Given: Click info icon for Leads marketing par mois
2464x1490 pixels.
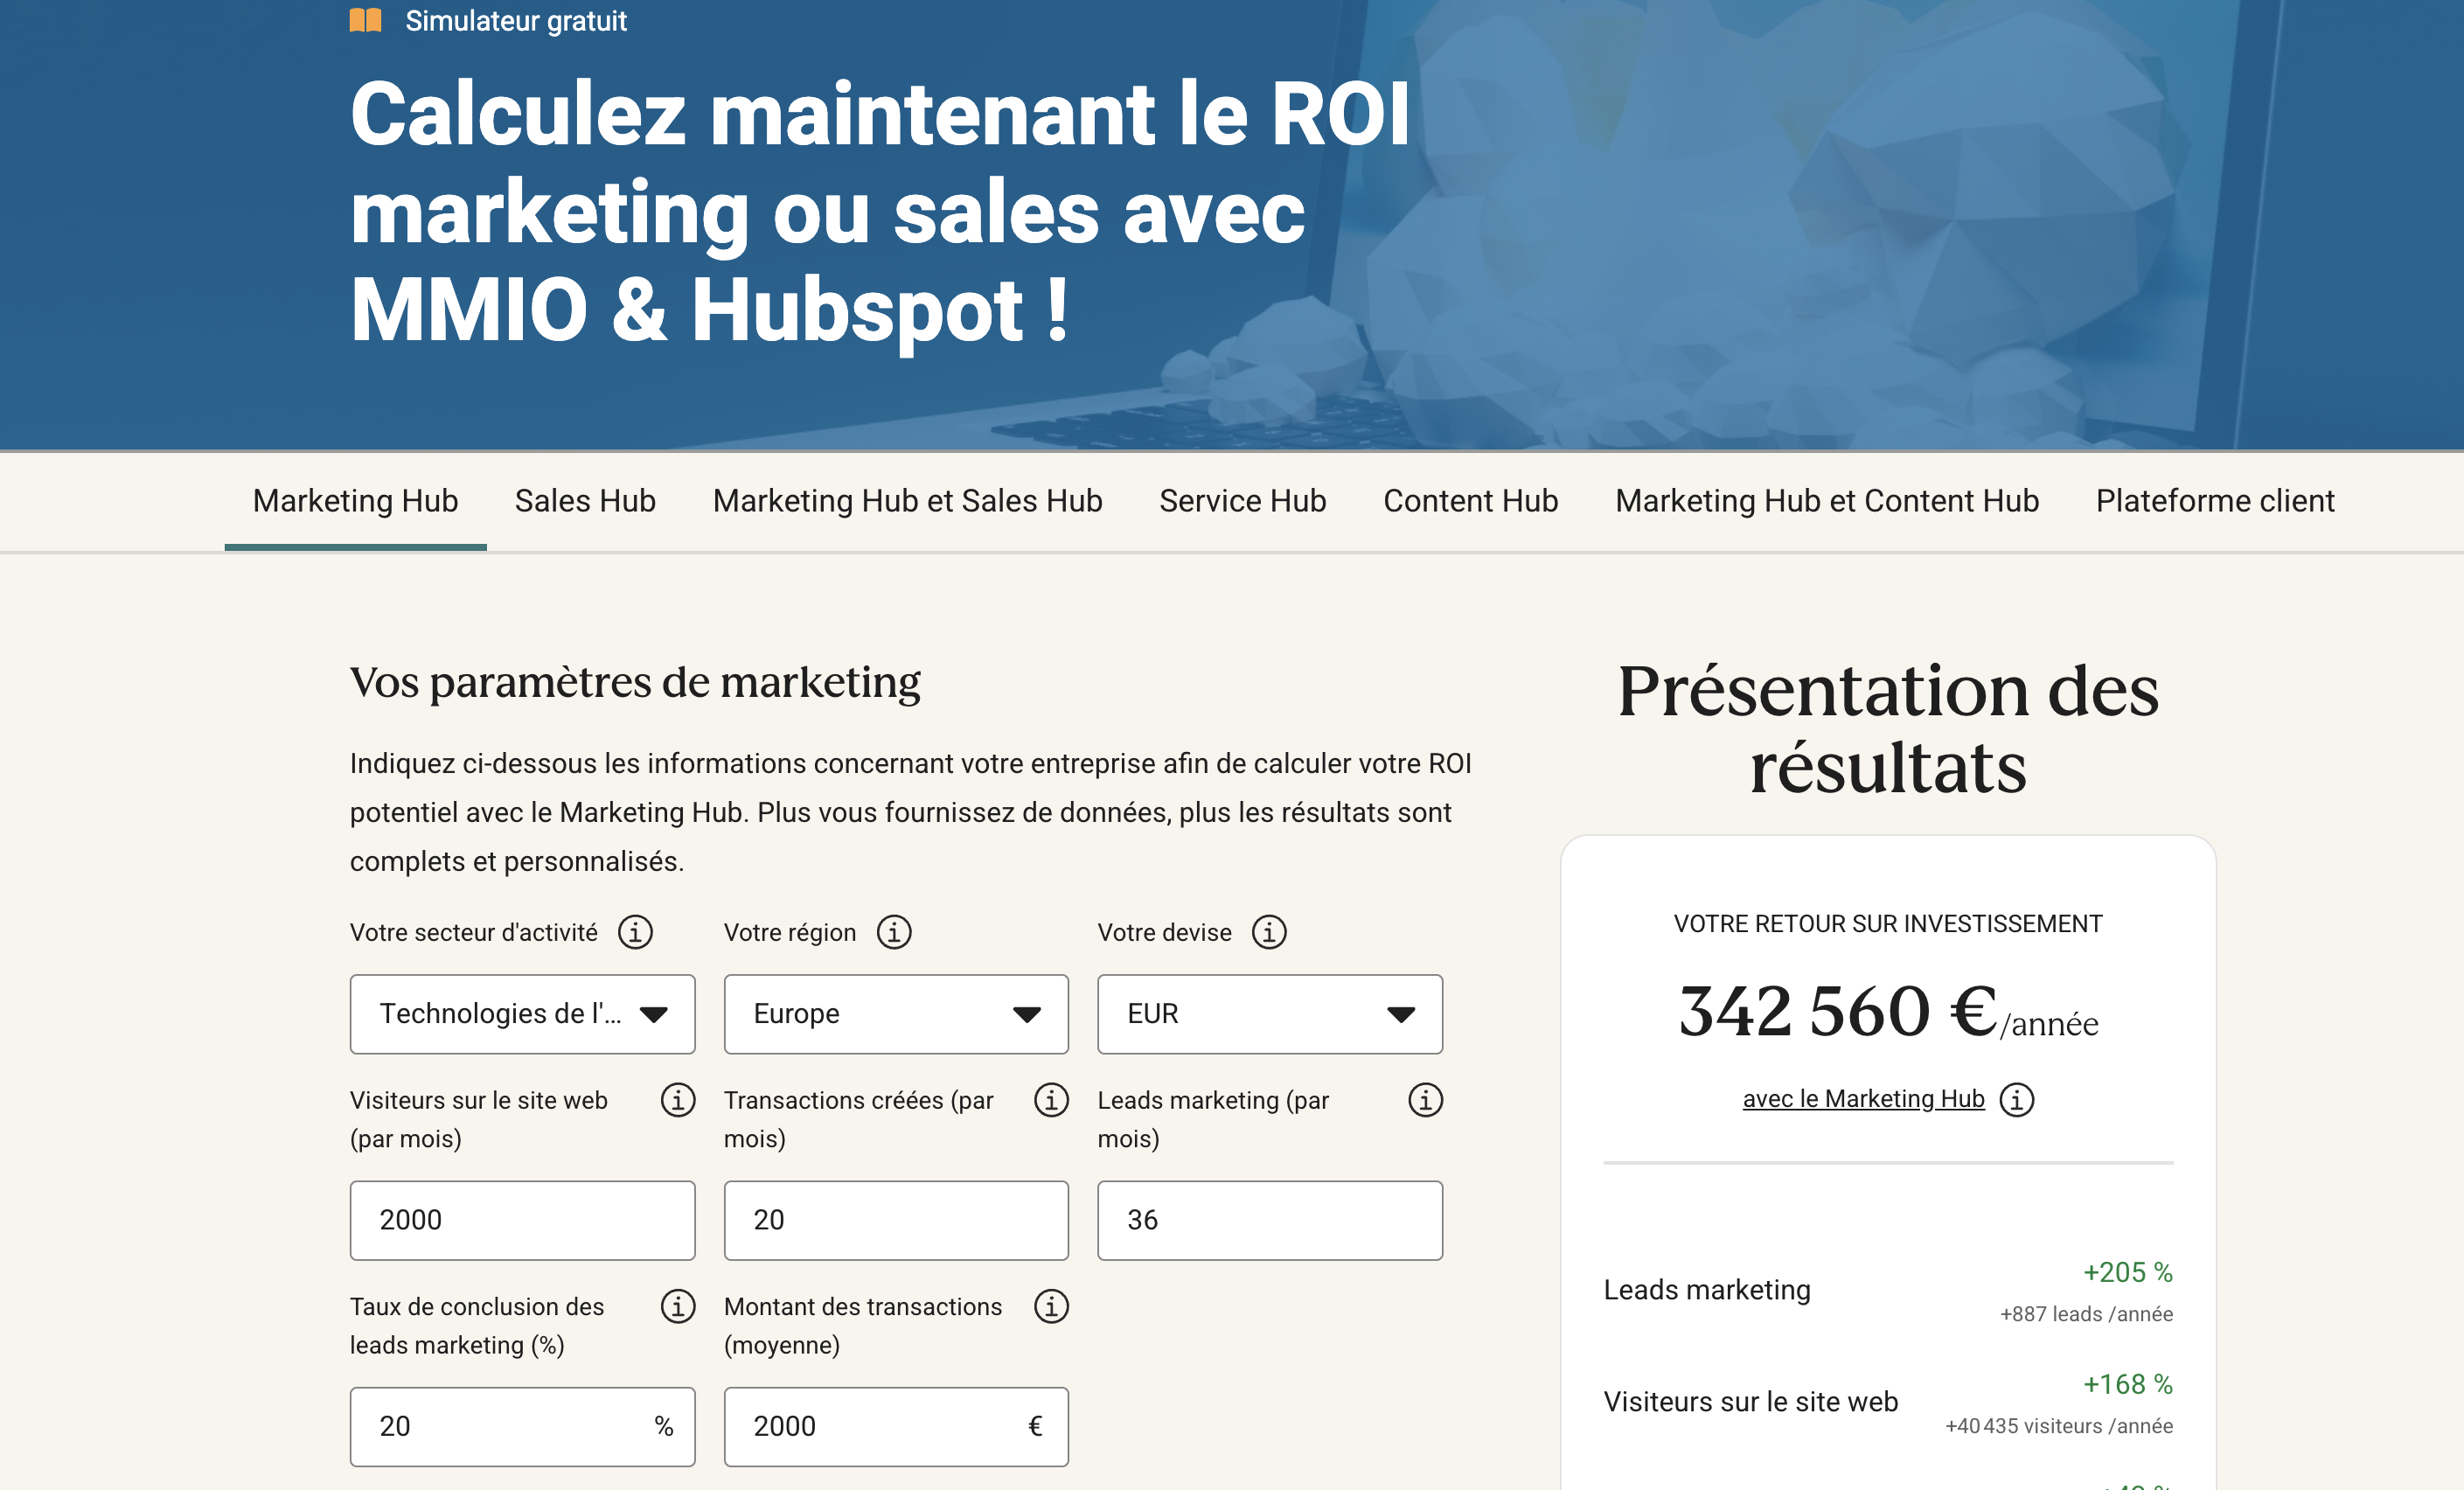Looking at the screenshot, I should pyautogui.click(x=1425, y=1100).
